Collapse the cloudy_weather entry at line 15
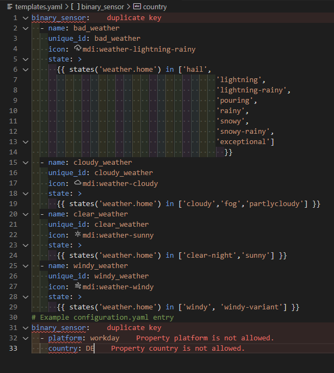The image size is (334, 373). click(25, 163)
